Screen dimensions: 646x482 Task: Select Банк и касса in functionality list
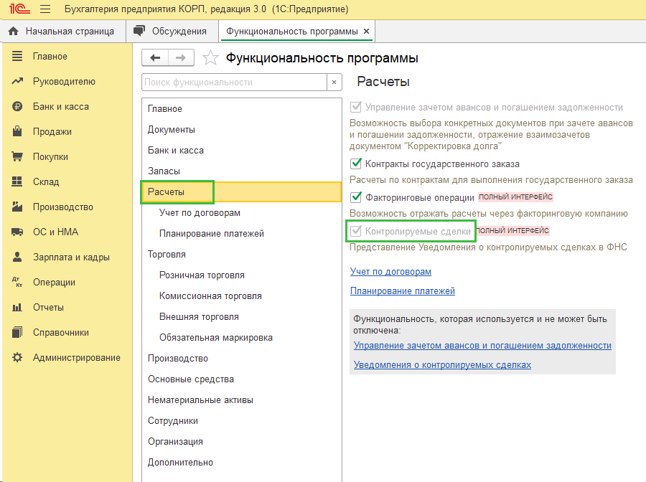(241, 150)
